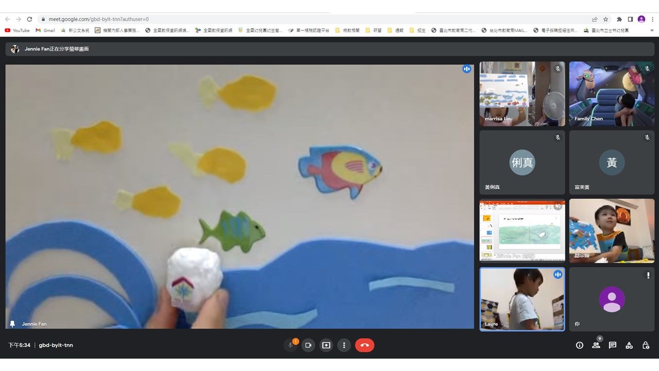This screenshot has height=371, width=659.
Task: Click the present screen button
Action: (x=326, y=345)
